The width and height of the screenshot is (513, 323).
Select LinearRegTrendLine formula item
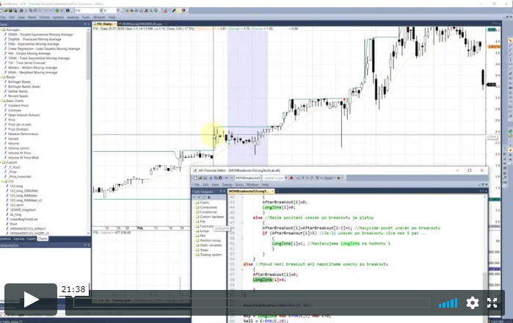pos(23,219)
